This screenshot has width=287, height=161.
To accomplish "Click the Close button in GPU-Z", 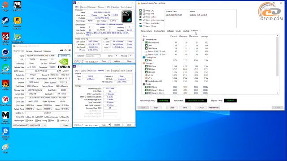I will pos(65,125).
